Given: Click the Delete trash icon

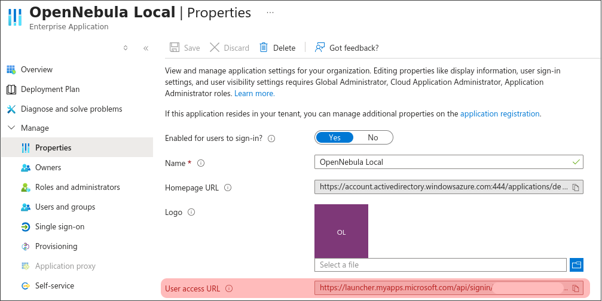Looking at the screenshot, I should [x=263, y=48].
